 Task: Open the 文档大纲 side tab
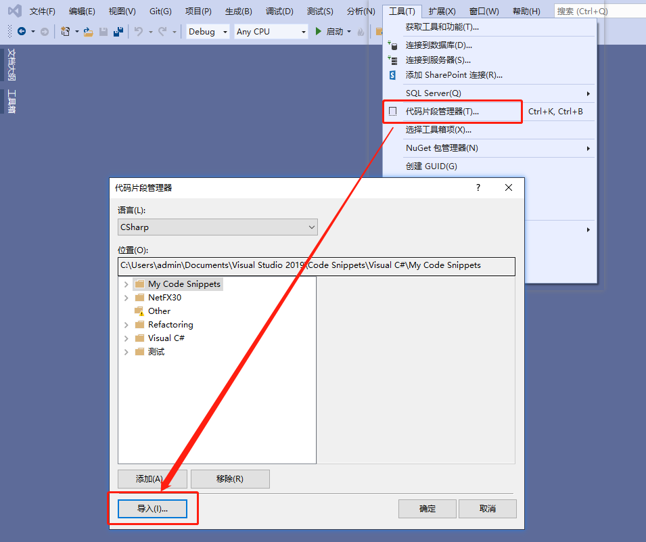(11, 65)
